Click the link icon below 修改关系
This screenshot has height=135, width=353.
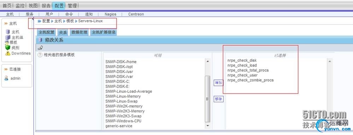[40, 48]
